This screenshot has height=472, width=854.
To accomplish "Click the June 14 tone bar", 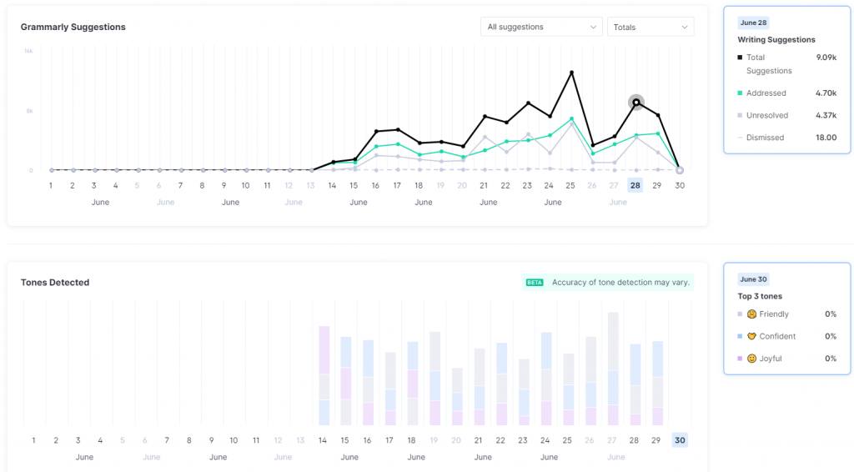I will click(x=324, y=375).
